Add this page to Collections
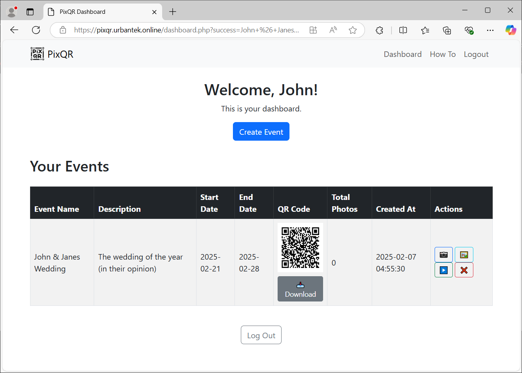 click(x=447, y=30)
